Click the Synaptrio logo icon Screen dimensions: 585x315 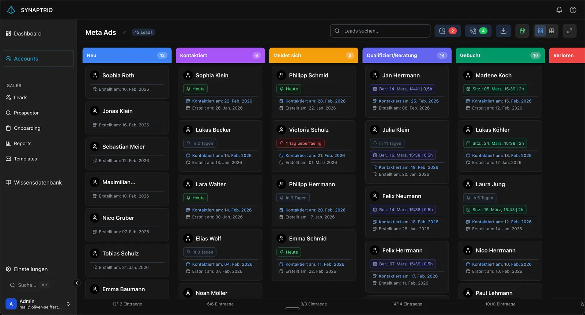click(11, 10)
